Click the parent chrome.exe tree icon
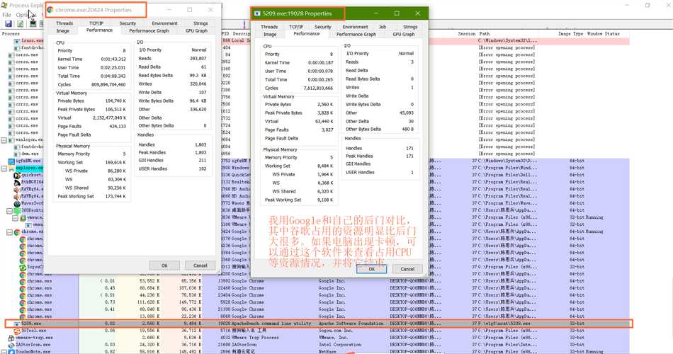This screenshot has width=673, height=354. pos(17,232)
